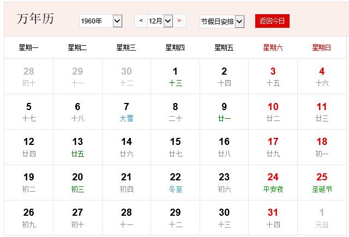Select December 9 廿一

point(224,112)
